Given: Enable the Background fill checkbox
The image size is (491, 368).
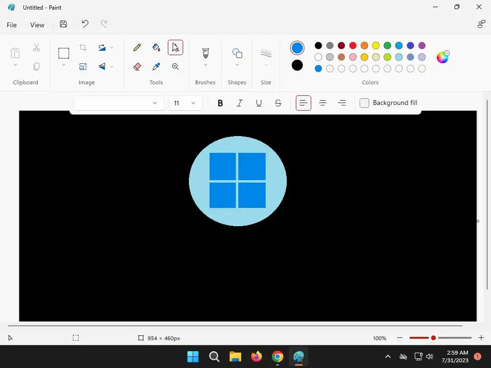Looking at the screenshot, I should [x=364, y=103].
